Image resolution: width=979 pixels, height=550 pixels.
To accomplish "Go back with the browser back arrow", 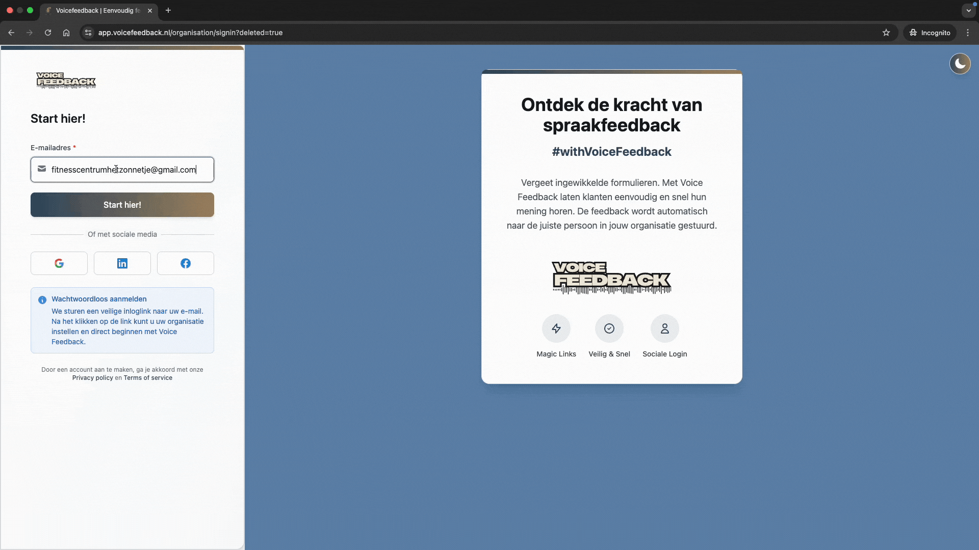I will pyautogui.click(x=11, y=33).
